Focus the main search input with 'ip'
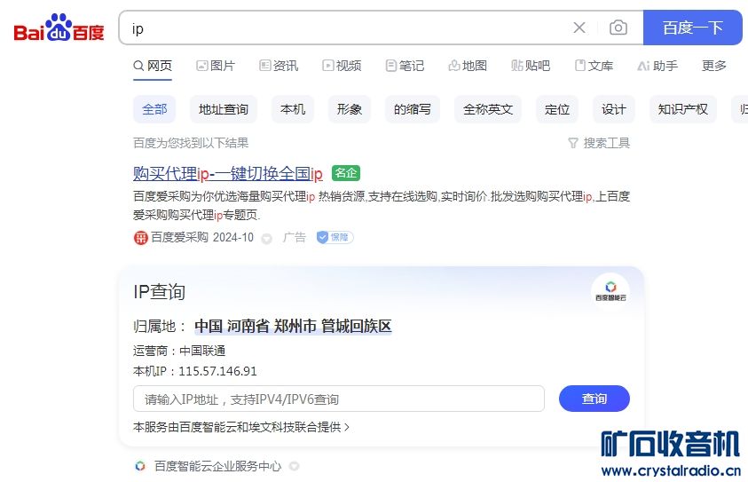 tap(343, 28)
